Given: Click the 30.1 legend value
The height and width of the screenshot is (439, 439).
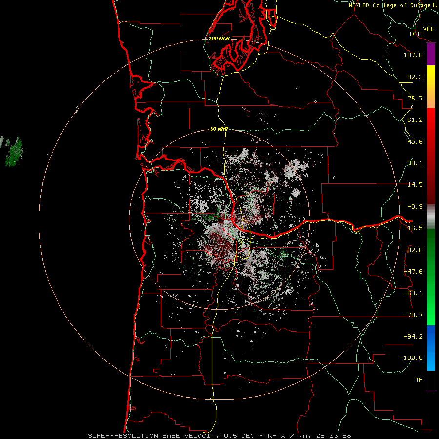Looking at the screenshot, I should (415, 163).
